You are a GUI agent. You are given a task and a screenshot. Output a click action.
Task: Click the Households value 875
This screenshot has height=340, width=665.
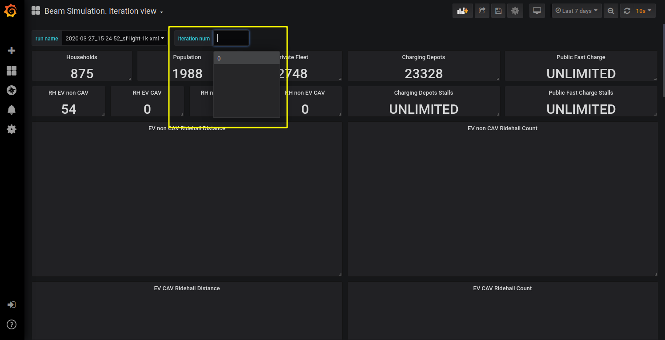(x=82, y=73)
